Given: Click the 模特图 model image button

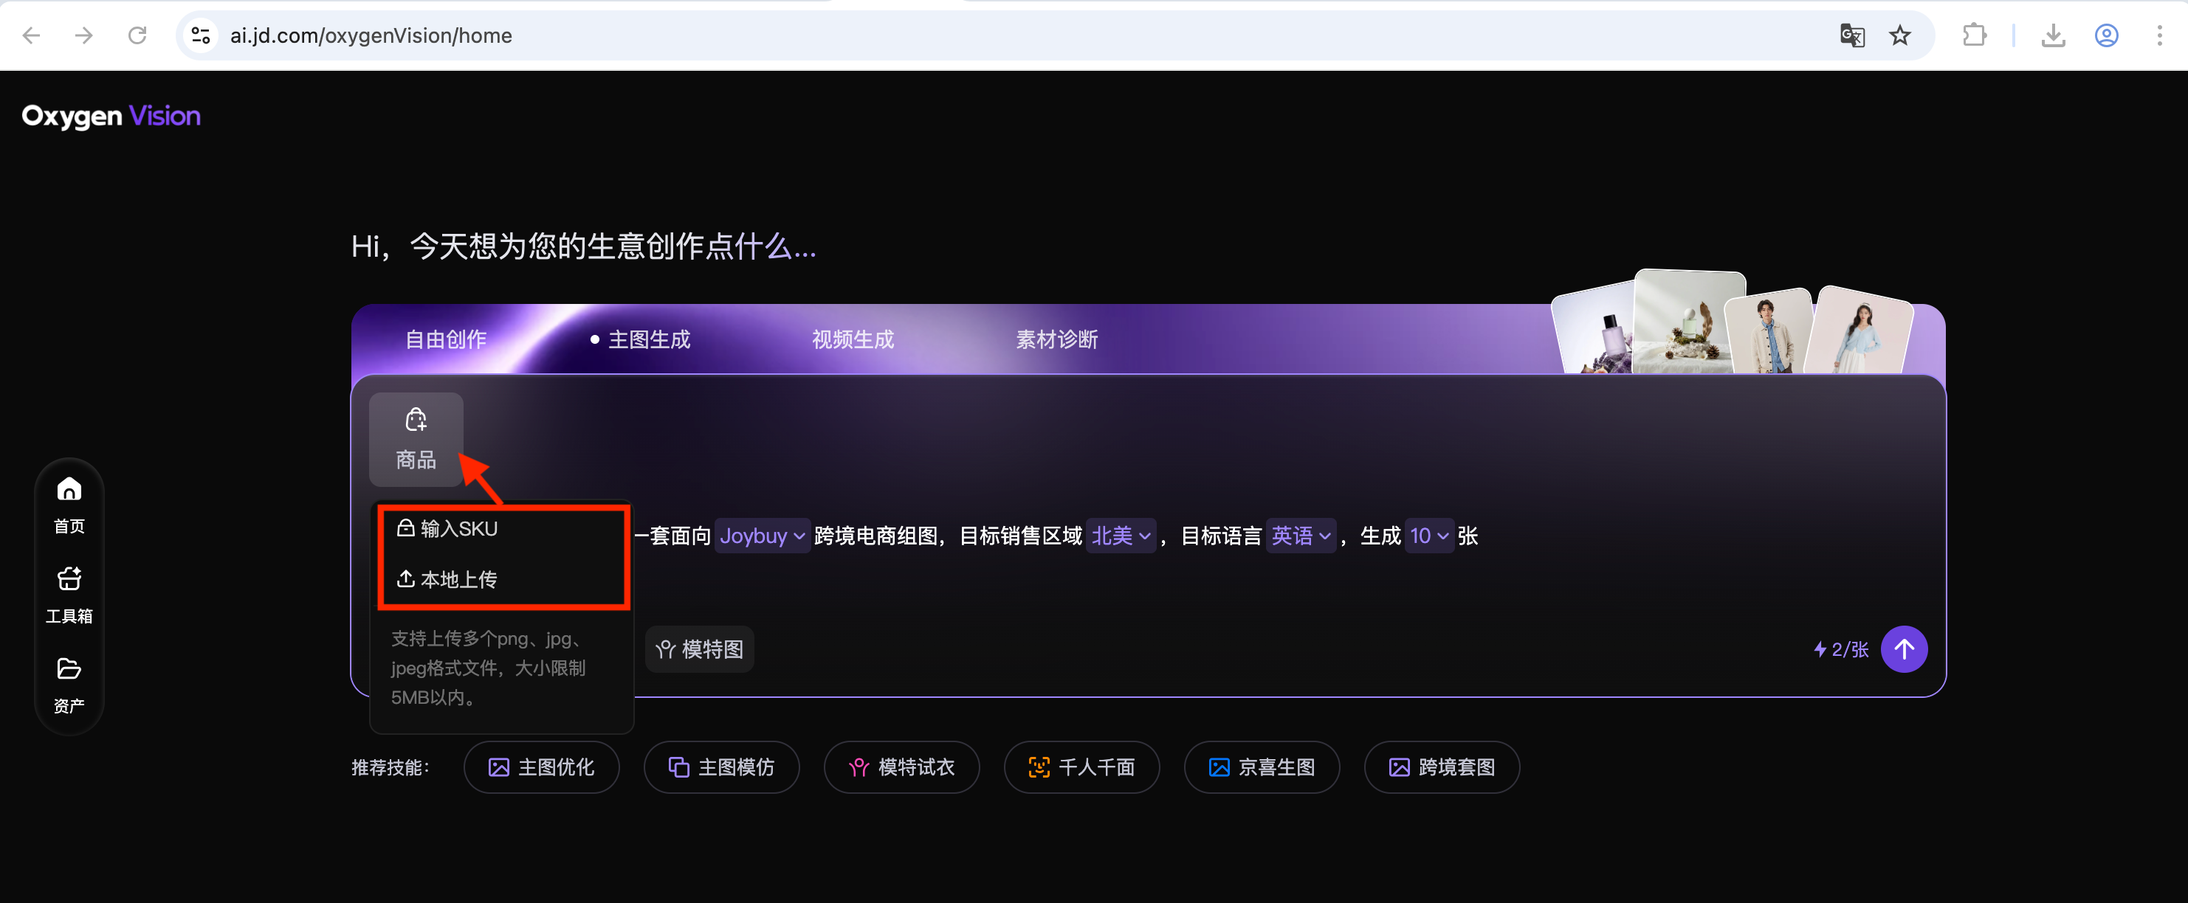Looking at the screenshot, I should (x=699, y=649).
